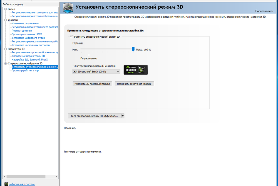The image size is (278, 186).
Task: Run Тест стереоскопических 3D-эффектов
Action: tap(94, 116)
